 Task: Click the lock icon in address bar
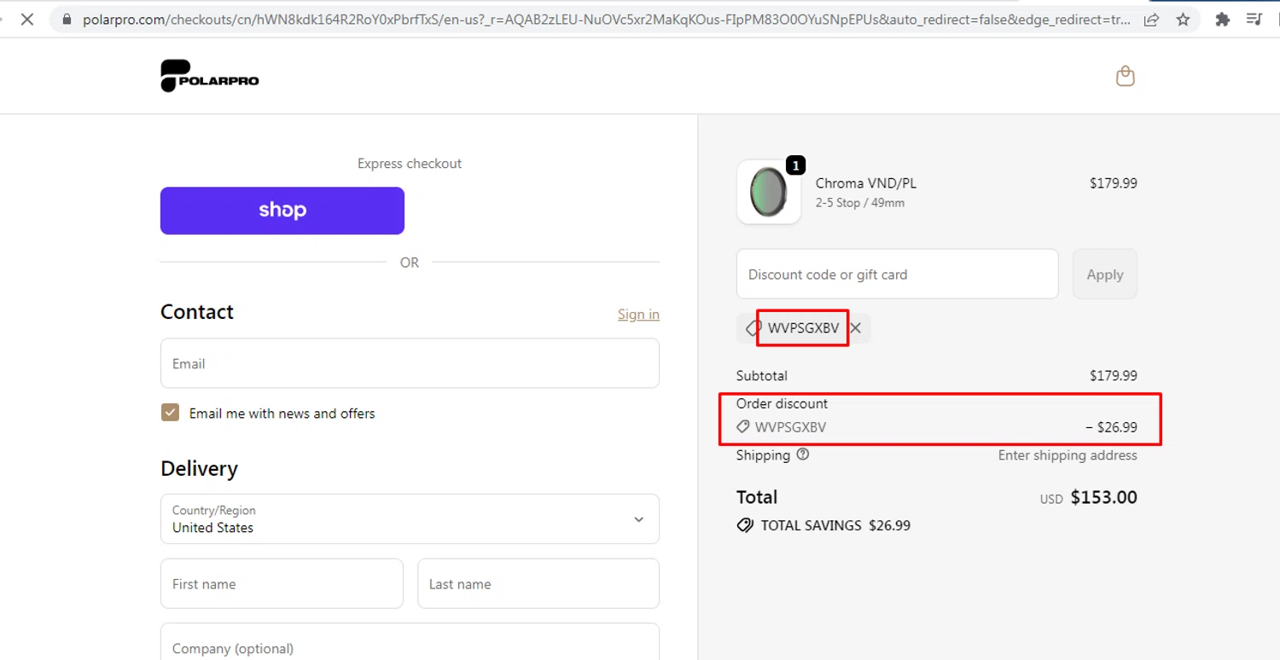(67, 19)
